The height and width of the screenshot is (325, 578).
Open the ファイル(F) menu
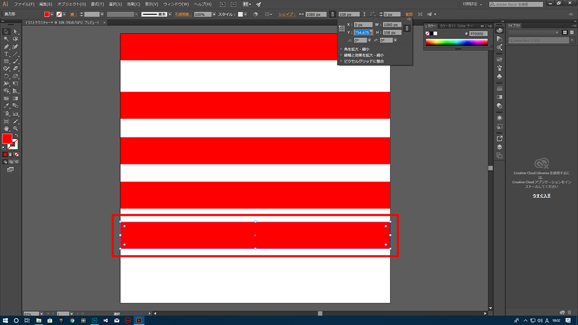point(24,5)
